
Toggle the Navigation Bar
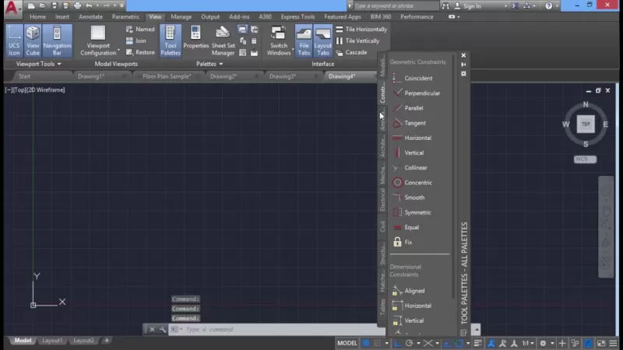57,41
